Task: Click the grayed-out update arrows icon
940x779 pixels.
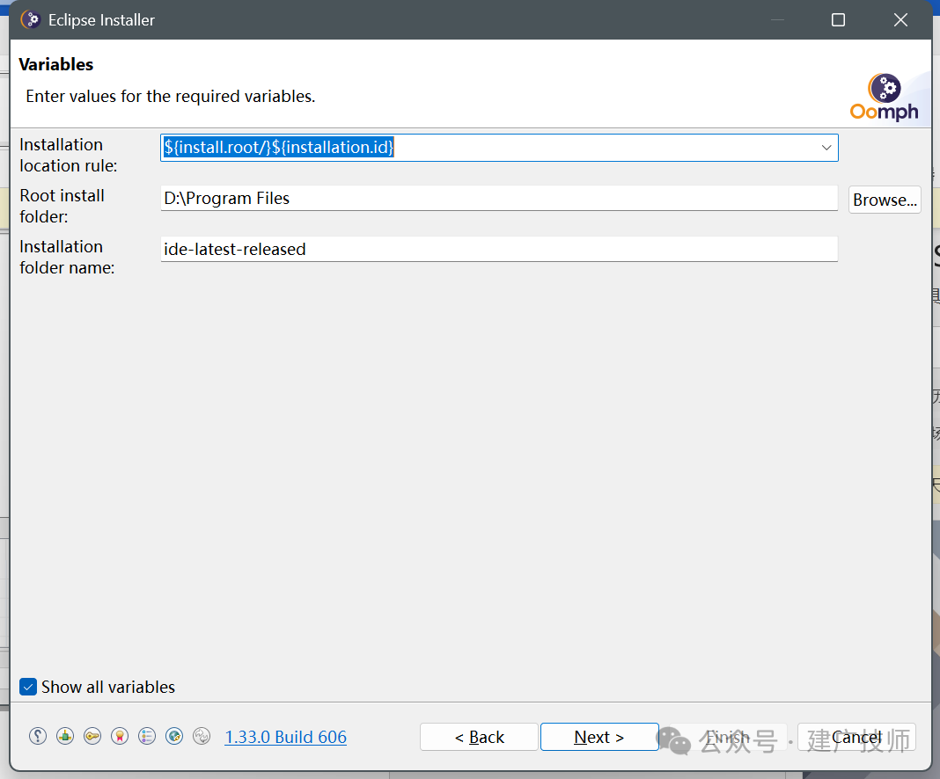Action: click(x=202, y=736)
